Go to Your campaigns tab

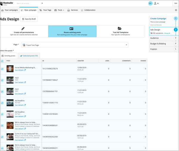10,10
